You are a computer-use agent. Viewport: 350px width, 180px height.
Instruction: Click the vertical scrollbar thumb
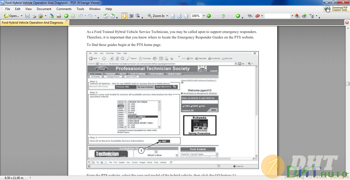click(x=348, y=84)
